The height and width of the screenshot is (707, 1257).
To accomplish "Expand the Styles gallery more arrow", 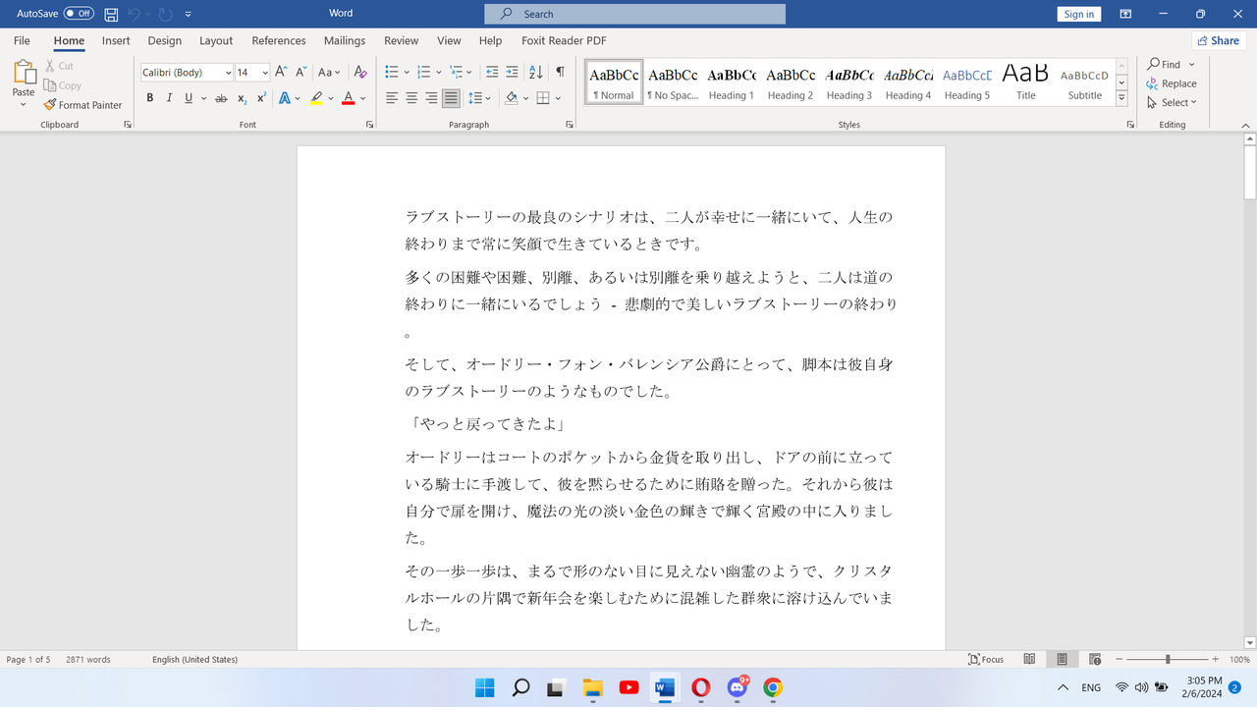I will coord(1121,98).
